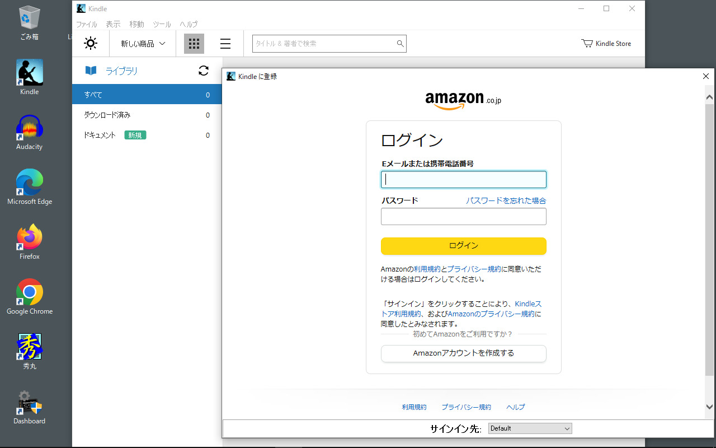Click the search magnifier icon
Image resolution: width=716 pixels, height=448 pixels.
(x=400, y=44)
